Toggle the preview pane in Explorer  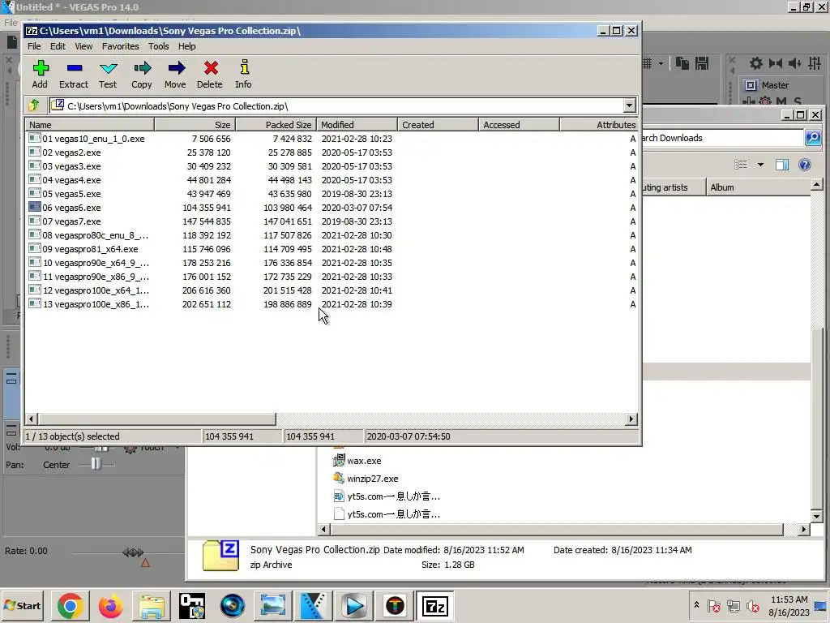pyautogui.click(x=782, y=165)
